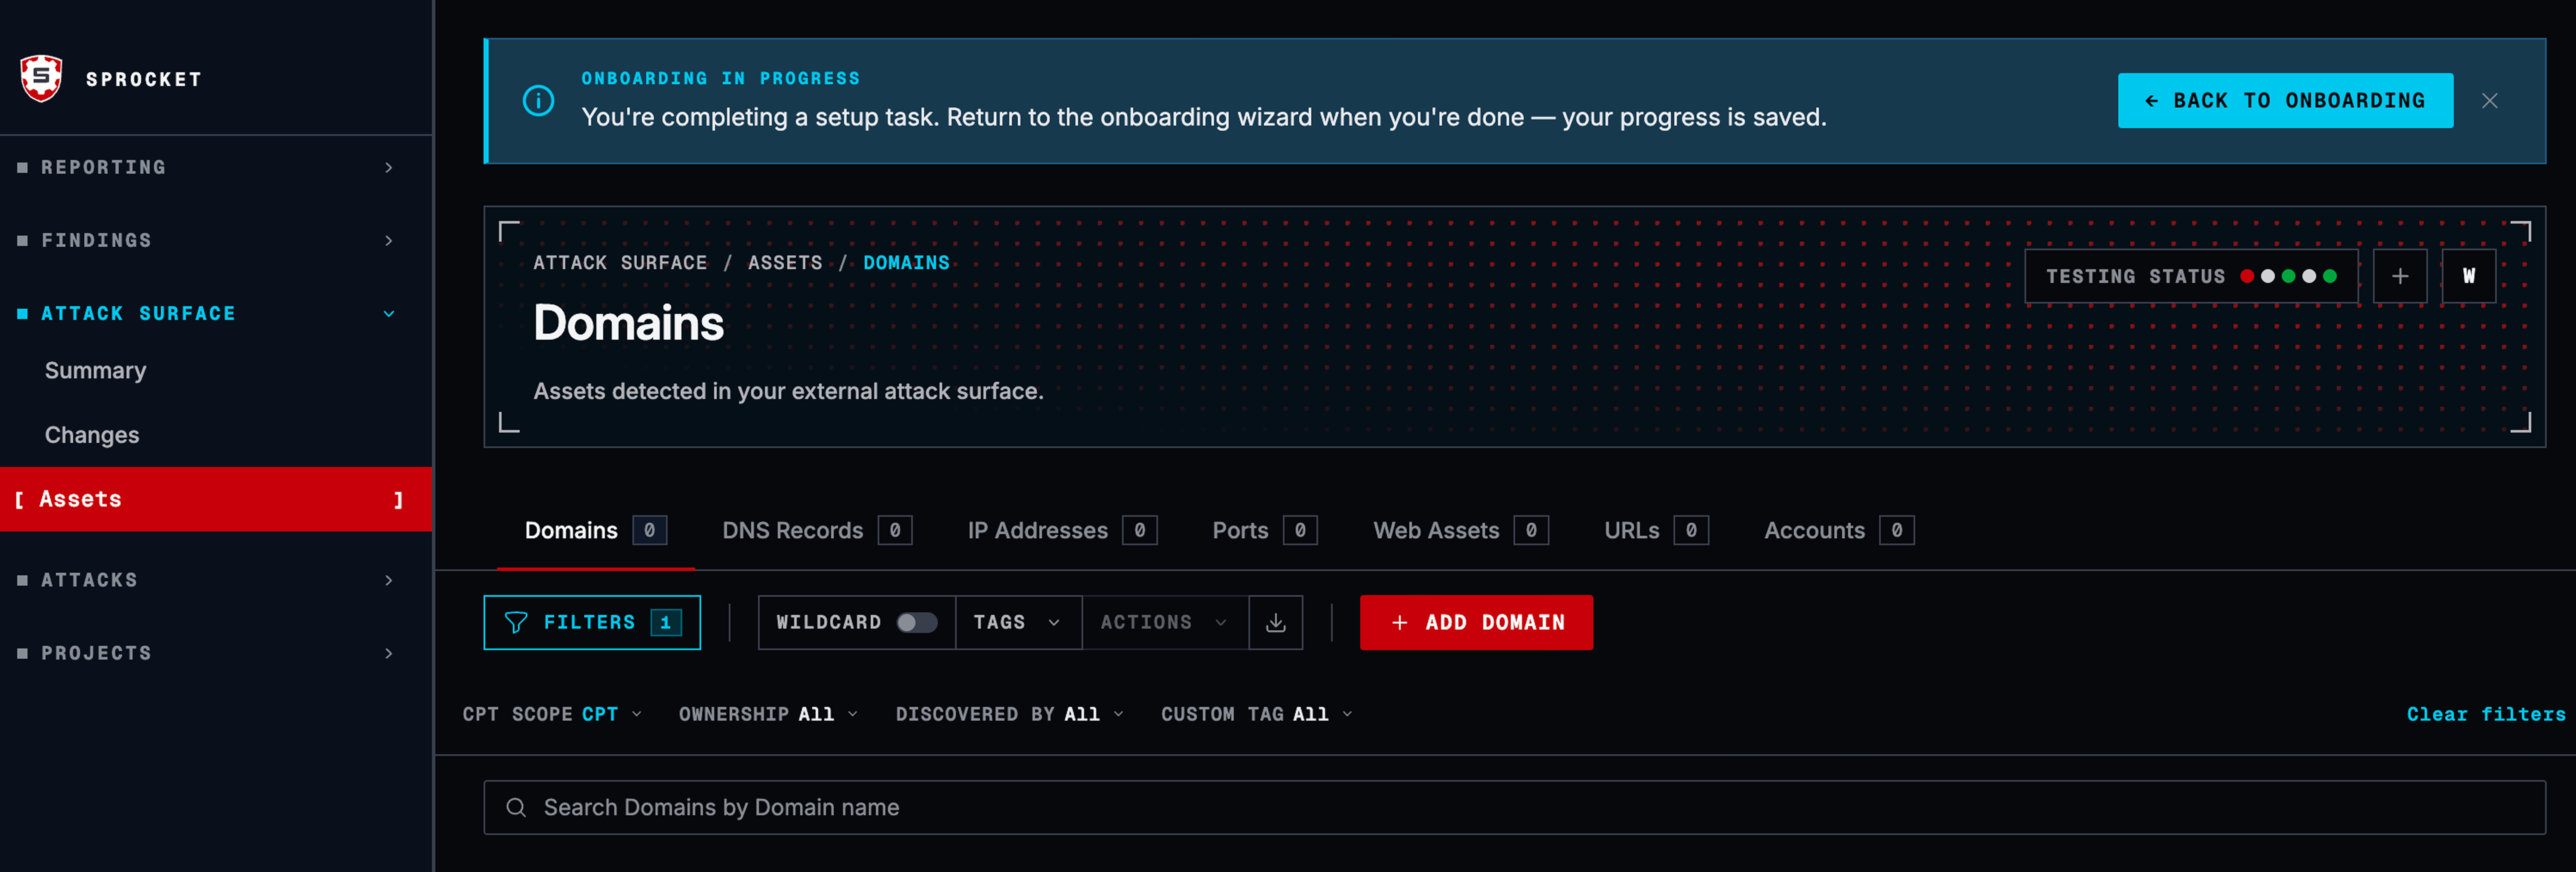
Task: Open Changes in the sidebar
Action: pos(92,435)
